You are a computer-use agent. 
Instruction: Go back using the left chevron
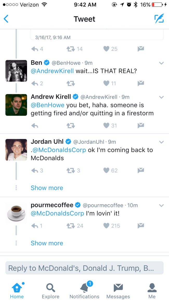(6, 19)
